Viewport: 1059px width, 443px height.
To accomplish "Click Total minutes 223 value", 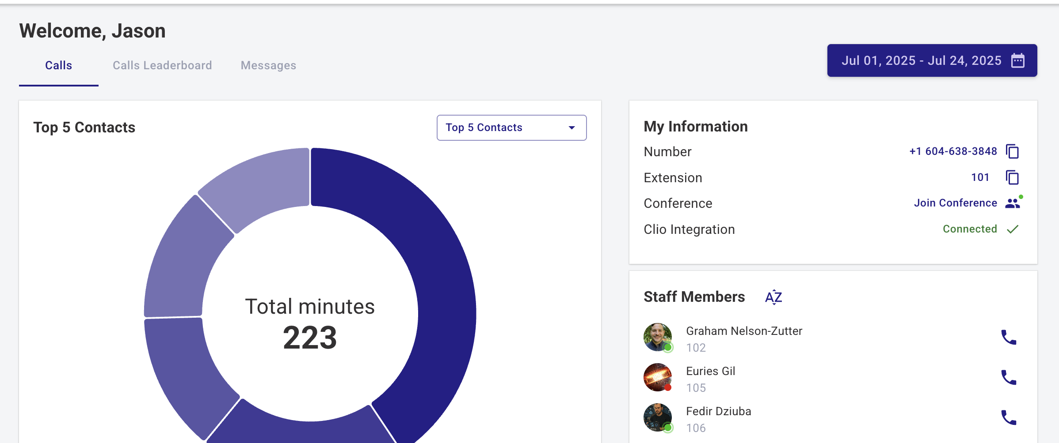I will [x=310, y=338].
